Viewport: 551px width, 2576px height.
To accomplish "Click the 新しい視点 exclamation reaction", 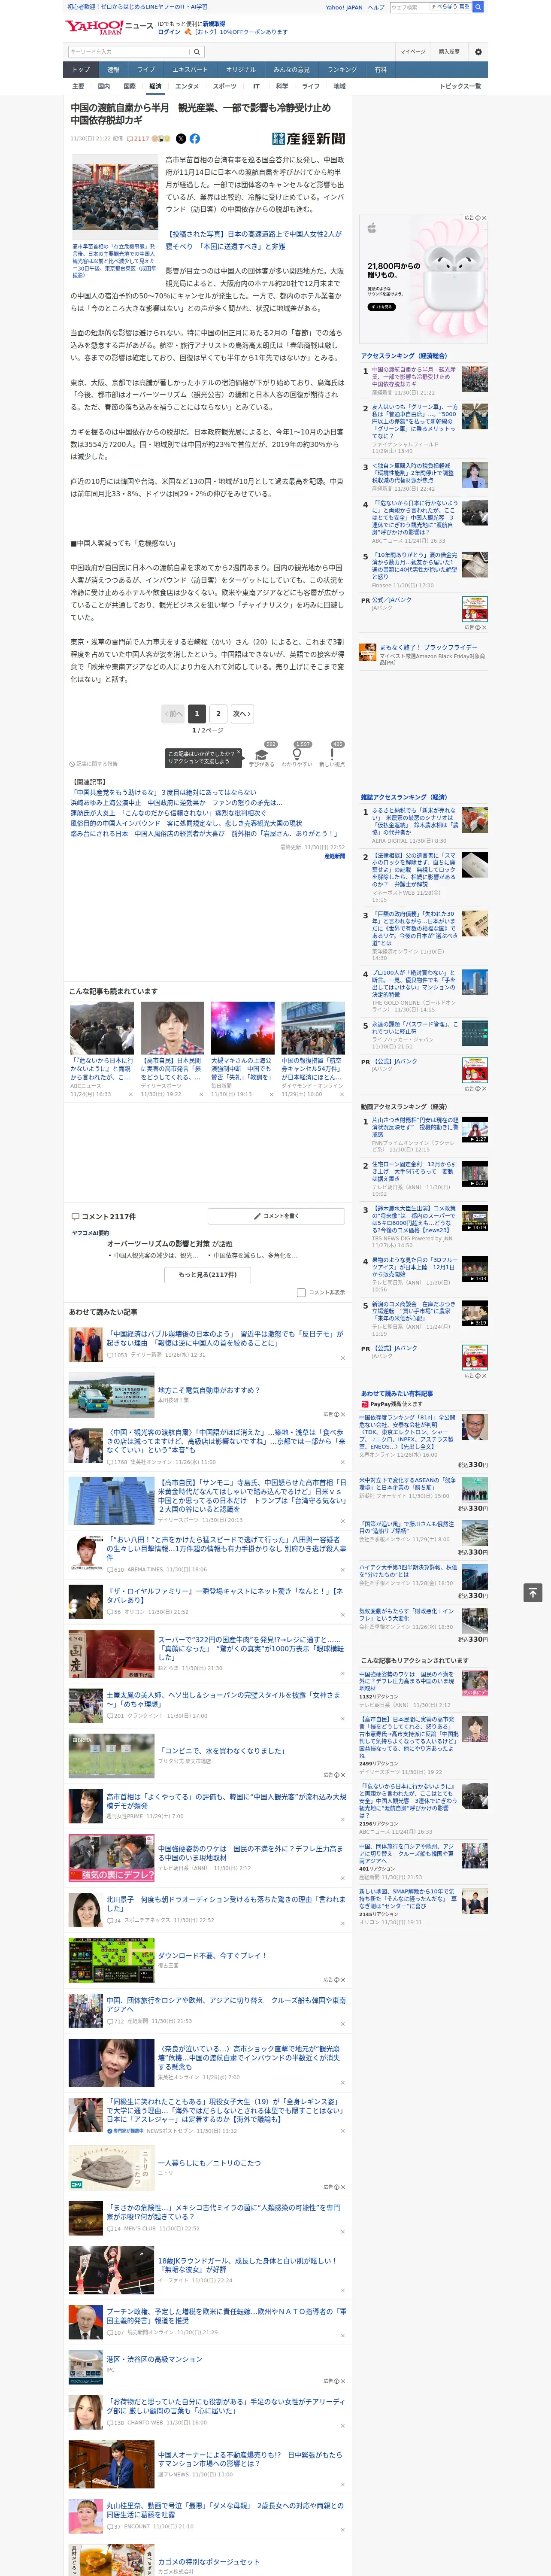I will (x=332, y=756).
